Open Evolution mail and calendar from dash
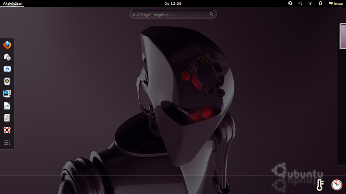 7,57
